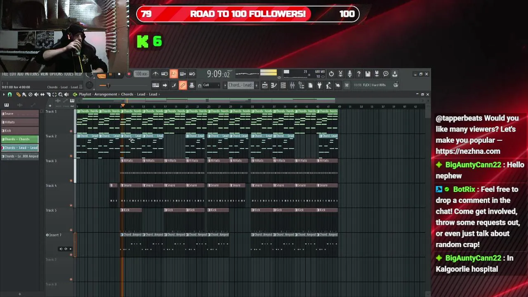Save project with the floppy icon
The height and width of the screenshot is (297, 528).
click(x=368, y=74)
